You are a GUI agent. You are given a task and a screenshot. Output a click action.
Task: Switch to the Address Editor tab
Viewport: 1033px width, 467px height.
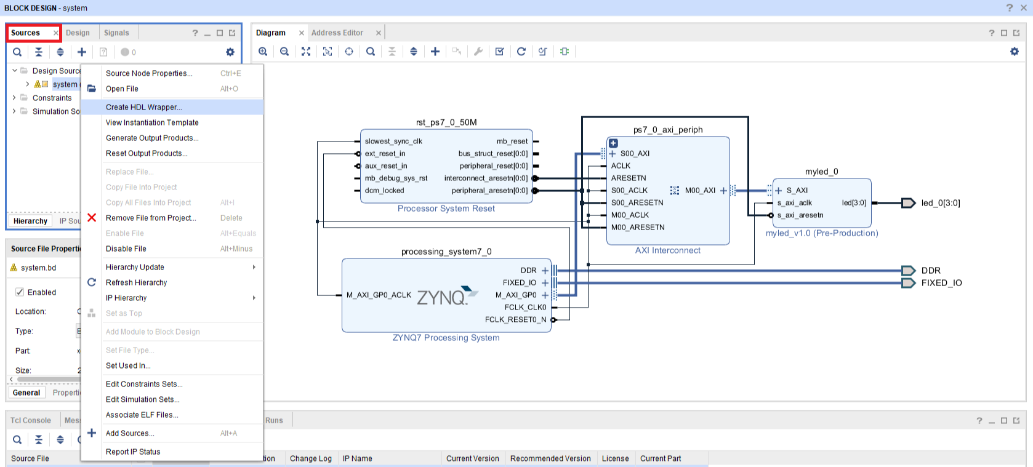point(337,33)
